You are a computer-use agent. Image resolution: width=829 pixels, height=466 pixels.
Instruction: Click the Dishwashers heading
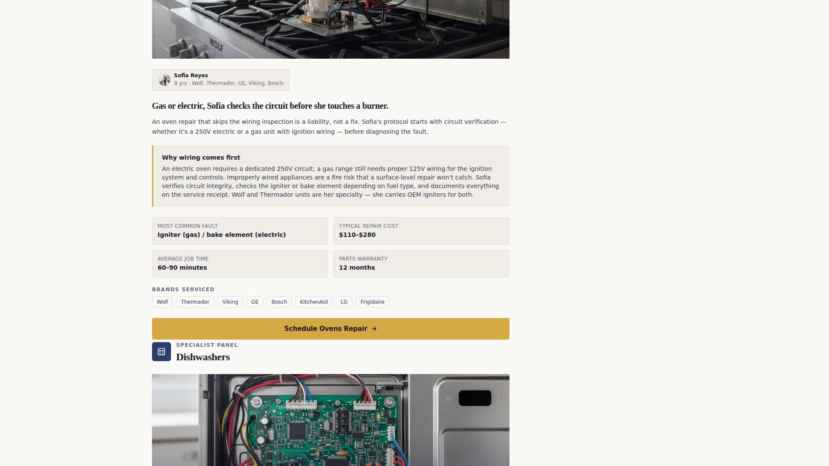[203, 357]
